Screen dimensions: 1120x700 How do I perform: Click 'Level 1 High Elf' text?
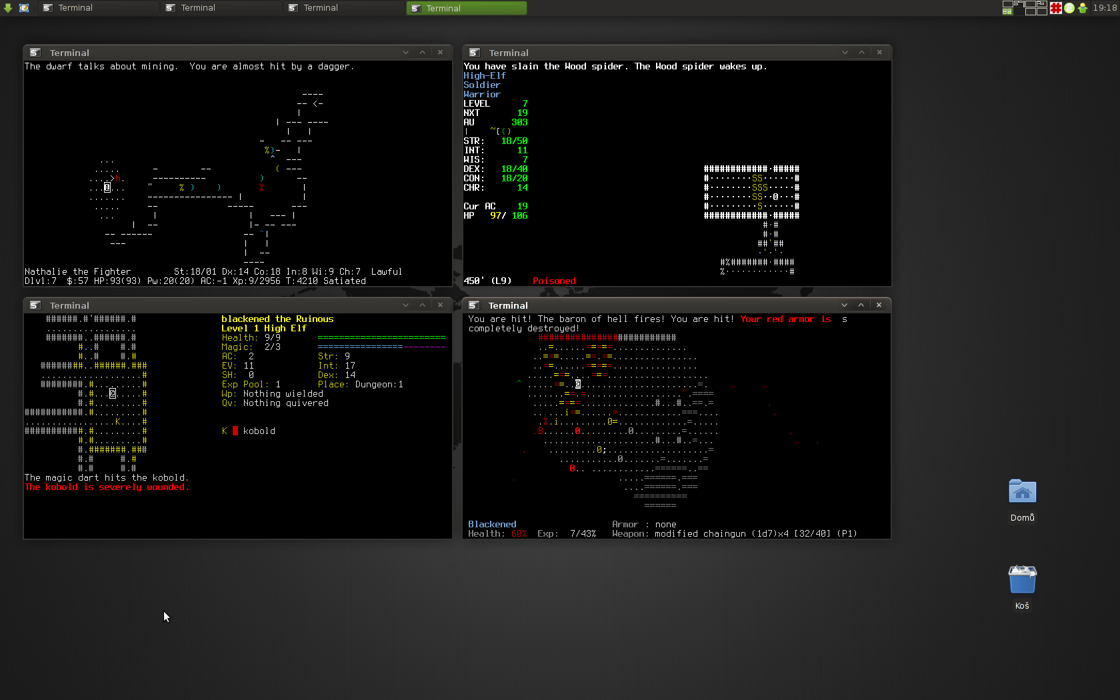point(264,329)
